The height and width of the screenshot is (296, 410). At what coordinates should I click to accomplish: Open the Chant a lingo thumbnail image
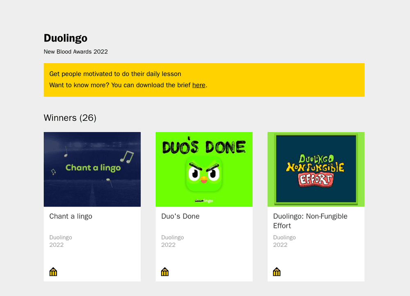92,169
